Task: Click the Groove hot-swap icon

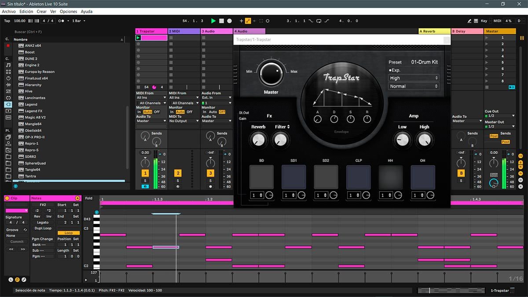Action: click(25, 230)
